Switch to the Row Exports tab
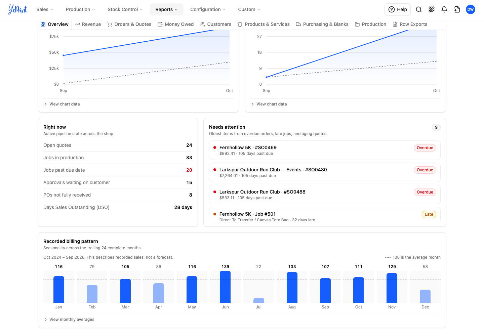 coord(410,24)
